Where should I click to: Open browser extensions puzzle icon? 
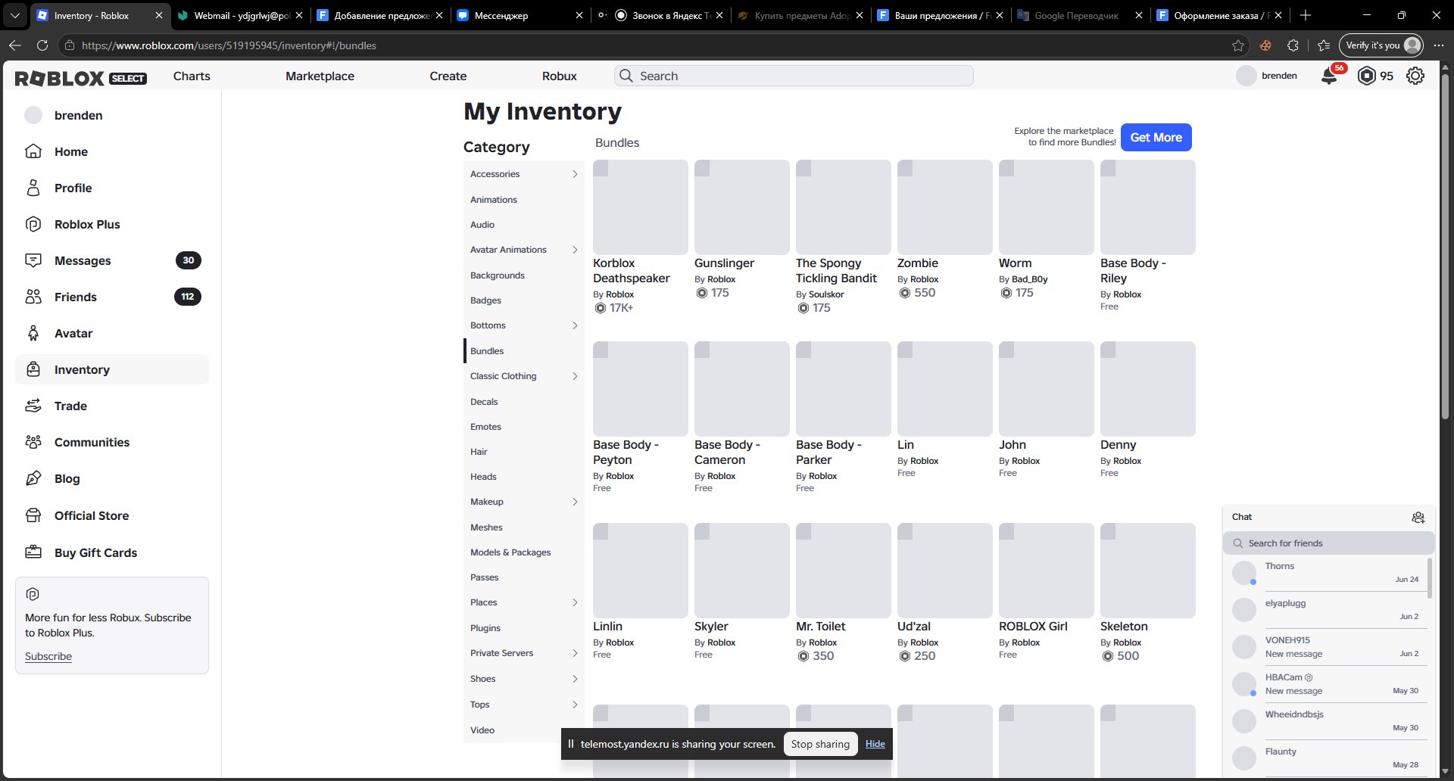pyautogui.click(x=1293, y=45)
